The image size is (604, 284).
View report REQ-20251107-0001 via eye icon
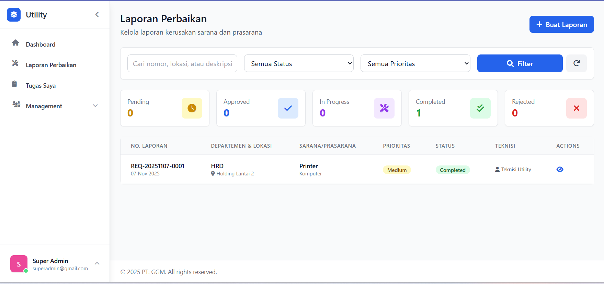point(560,169)
